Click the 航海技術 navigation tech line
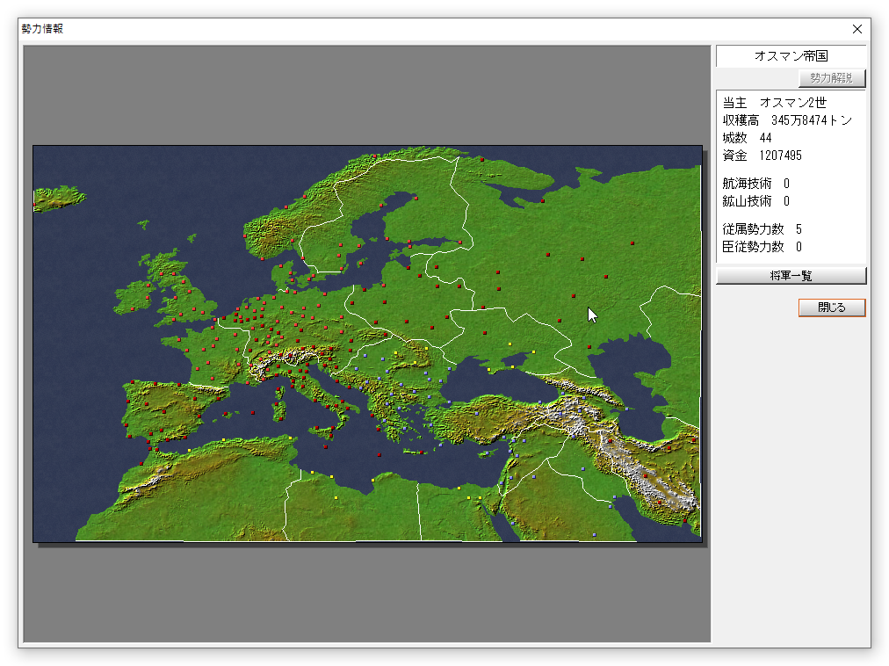889x666 pixels. coord(755,184)
